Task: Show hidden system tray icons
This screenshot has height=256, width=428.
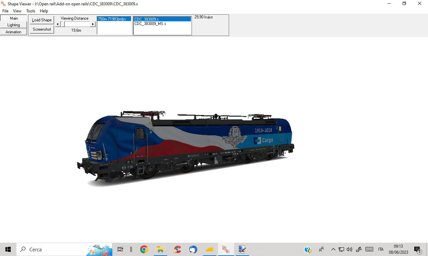Action: point(333,249)
